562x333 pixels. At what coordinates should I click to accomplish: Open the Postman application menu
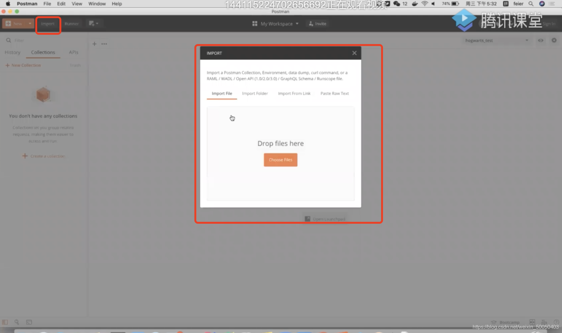point(27,4)
